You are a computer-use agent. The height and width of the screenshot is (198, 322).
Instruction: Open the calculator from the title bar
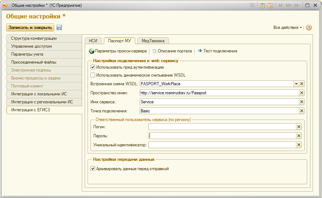click(262, 5)
